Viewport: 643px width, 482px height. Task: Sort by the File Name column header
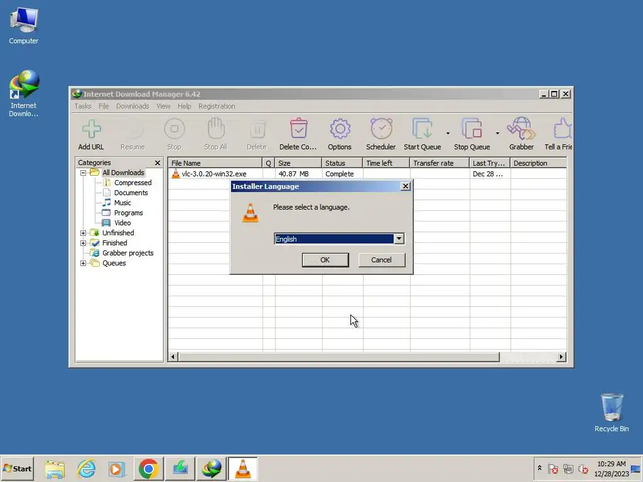tap(215, 163)
